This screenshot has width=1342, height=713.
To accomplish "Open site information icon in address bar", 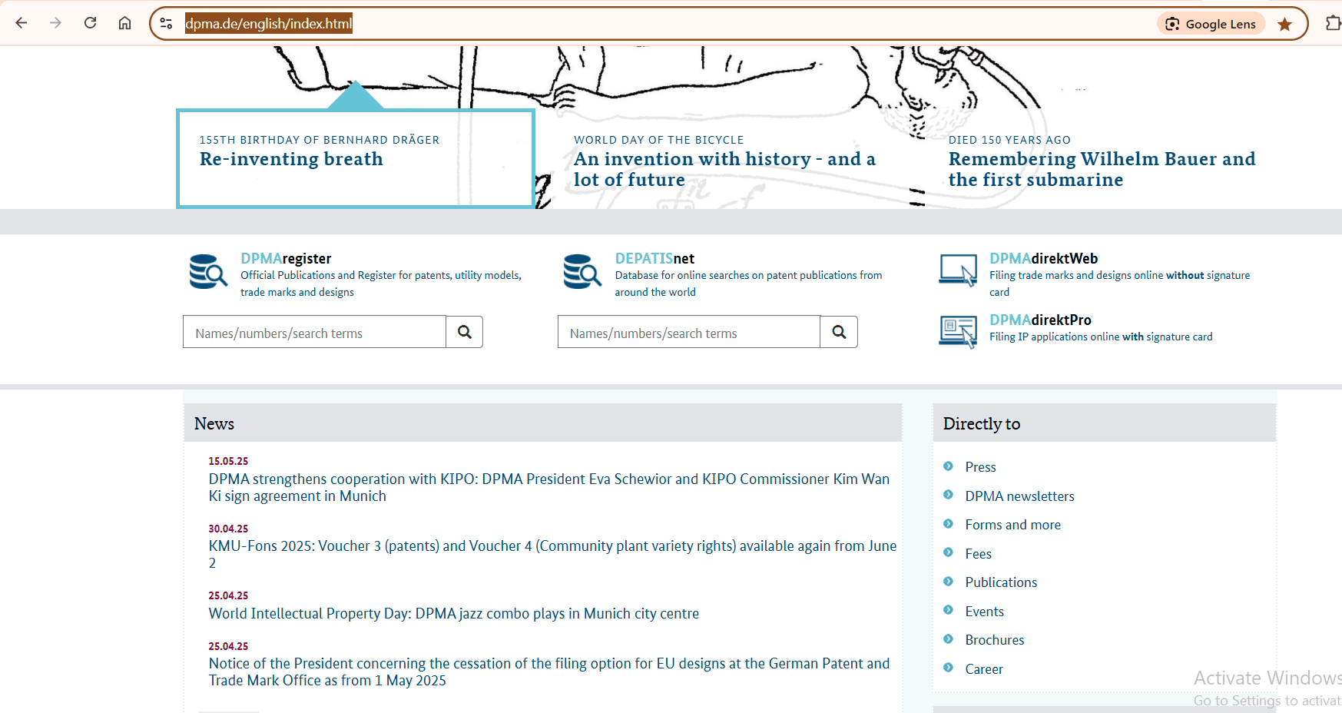I will (166, 24).
